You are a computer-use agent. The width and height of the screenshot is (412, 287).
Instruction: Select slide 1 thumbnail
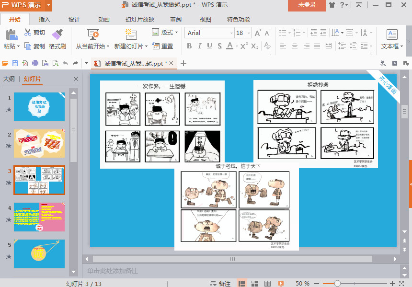[39, 107]
